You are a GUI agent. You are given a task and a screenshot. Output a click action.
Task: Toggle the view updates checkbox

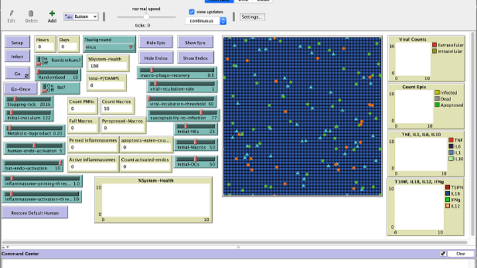pyautogui.click(x=191, y=11)
